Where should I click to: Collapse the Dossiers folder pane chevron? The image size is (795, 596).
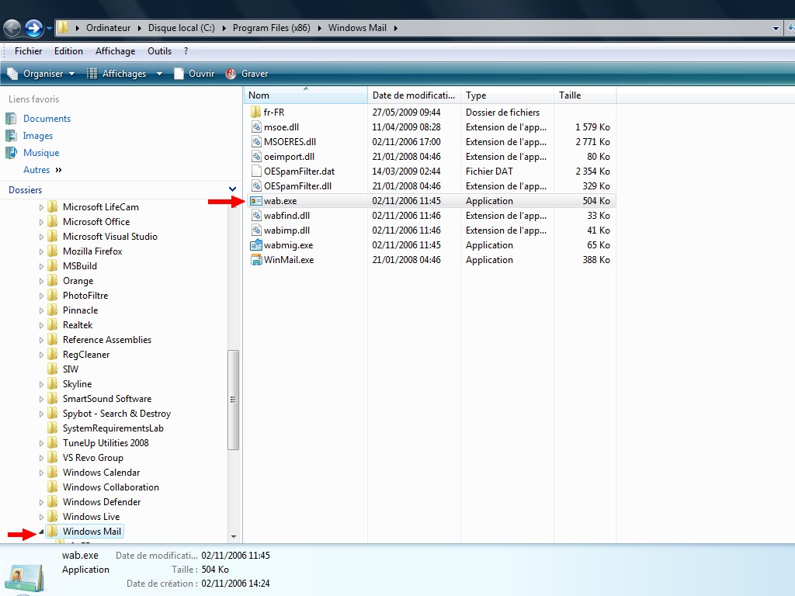pyautogui.click(x=232, y=189)
